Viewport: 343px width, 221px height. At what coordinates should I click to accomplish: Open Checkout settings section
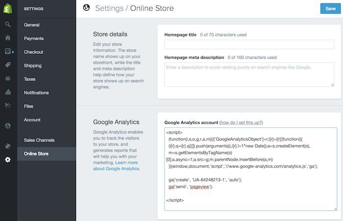tap(33, 52)
